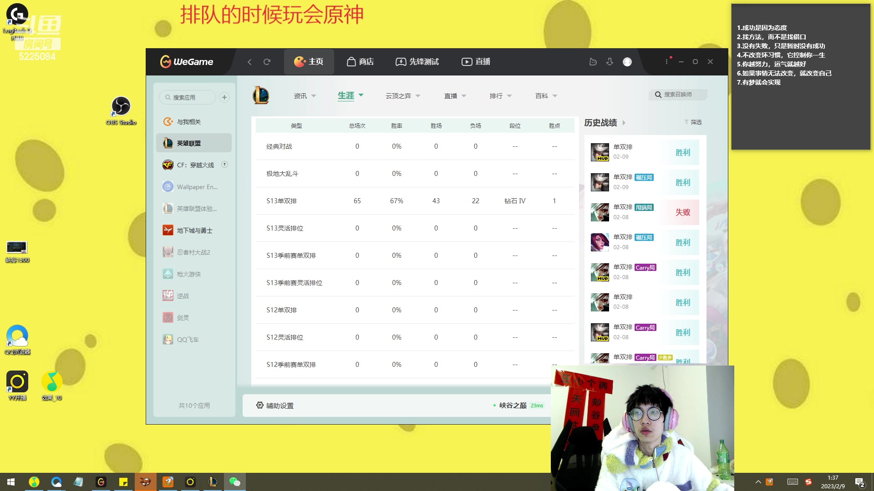The width and height of the screenshot is (874, 491).
Task: Open the user avatar profile icon
Action: tap(627, 62)
